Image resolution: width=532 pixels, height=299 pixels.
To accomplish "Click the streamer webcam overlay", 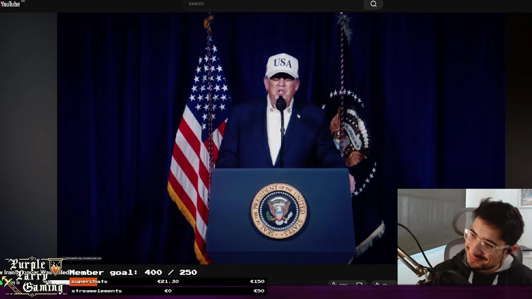I will [465, 237].
